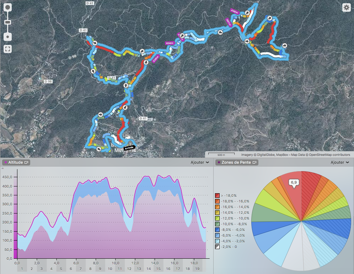
Task: Open the Ajouter dropdown in the Altitude panel
Action: point(200,163)
